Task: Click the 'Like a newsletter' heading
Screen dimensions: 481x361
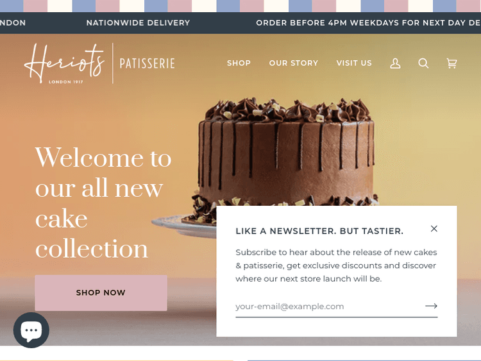Action: click(319, 231)
